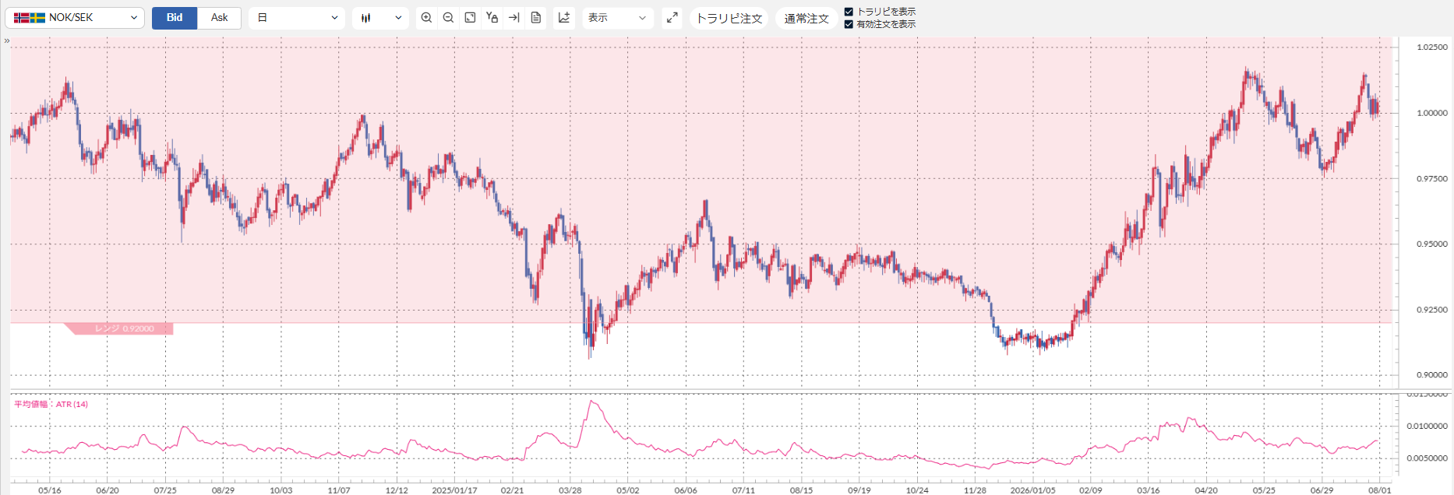Click the document sheet icon
Screen dimensions: 1454x495
pos(536,18)
